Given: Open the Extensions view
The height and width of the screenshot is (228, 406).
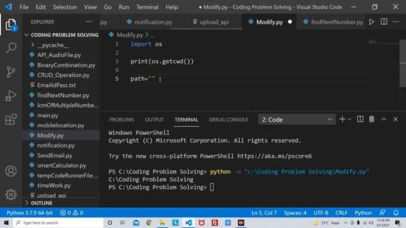Looking at the screenshot, I should click(11, 120).
